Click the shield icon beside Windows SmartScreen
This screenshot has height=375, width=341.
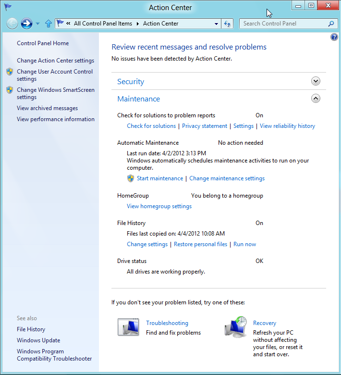pyautogui.click(x=10, y=90)
